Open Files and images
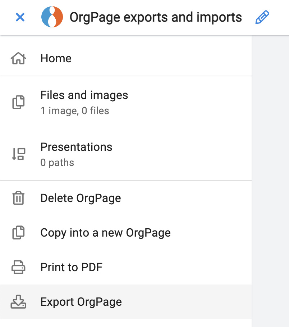This screenshot has width=289, height=327. click(x=84, y=95)
